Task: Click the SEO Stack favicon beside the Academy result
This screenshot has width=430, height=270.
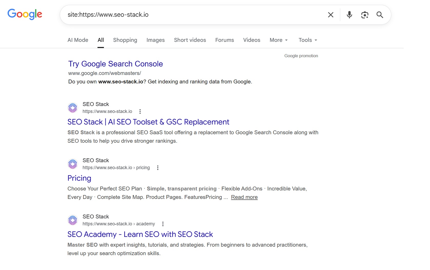Action: coord(73,220)
